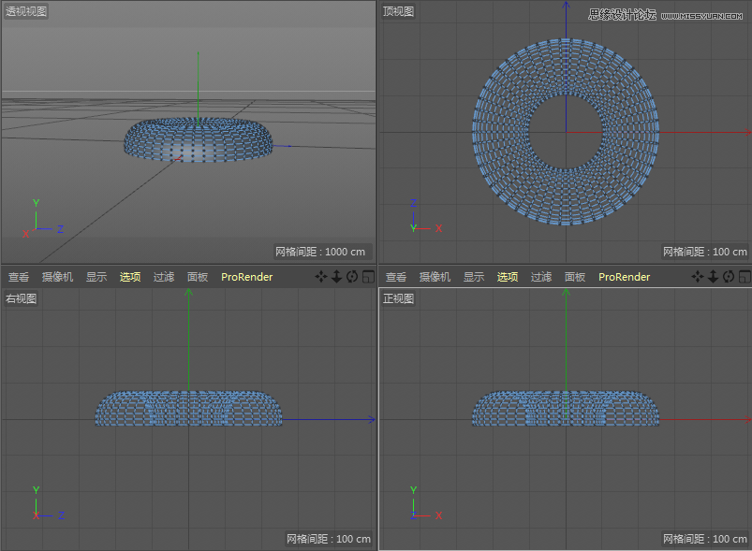
Task: Click the zoom camera icon in front view
Action: click(x=714, y=277)
